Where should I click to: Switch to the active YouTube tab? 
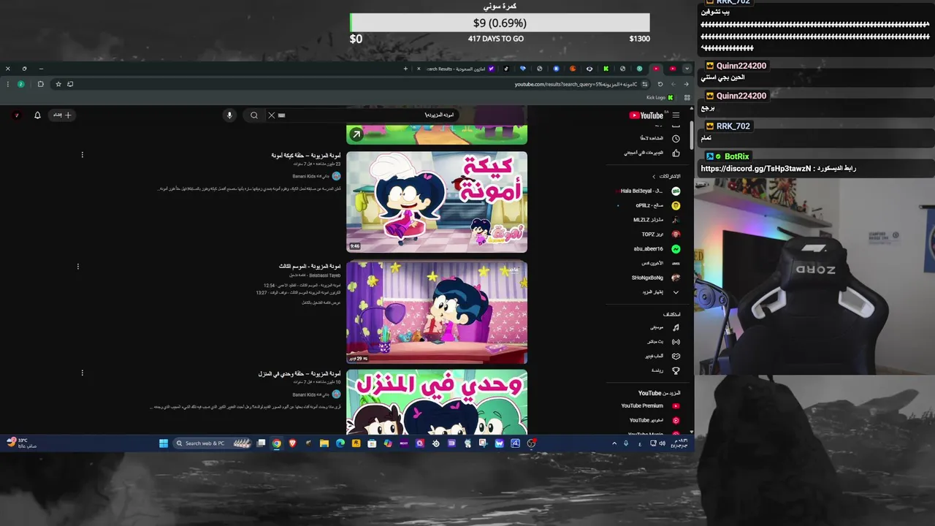click(656, 69)
